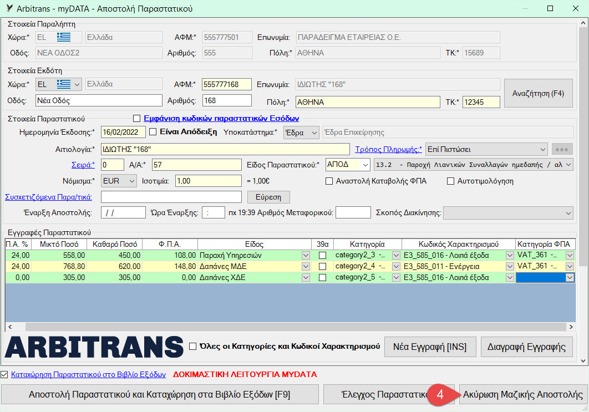Screen dimensions: 589x412
Task: Open Κατηγορία dropdown in category2_4 row
Action: coord(396,266)
